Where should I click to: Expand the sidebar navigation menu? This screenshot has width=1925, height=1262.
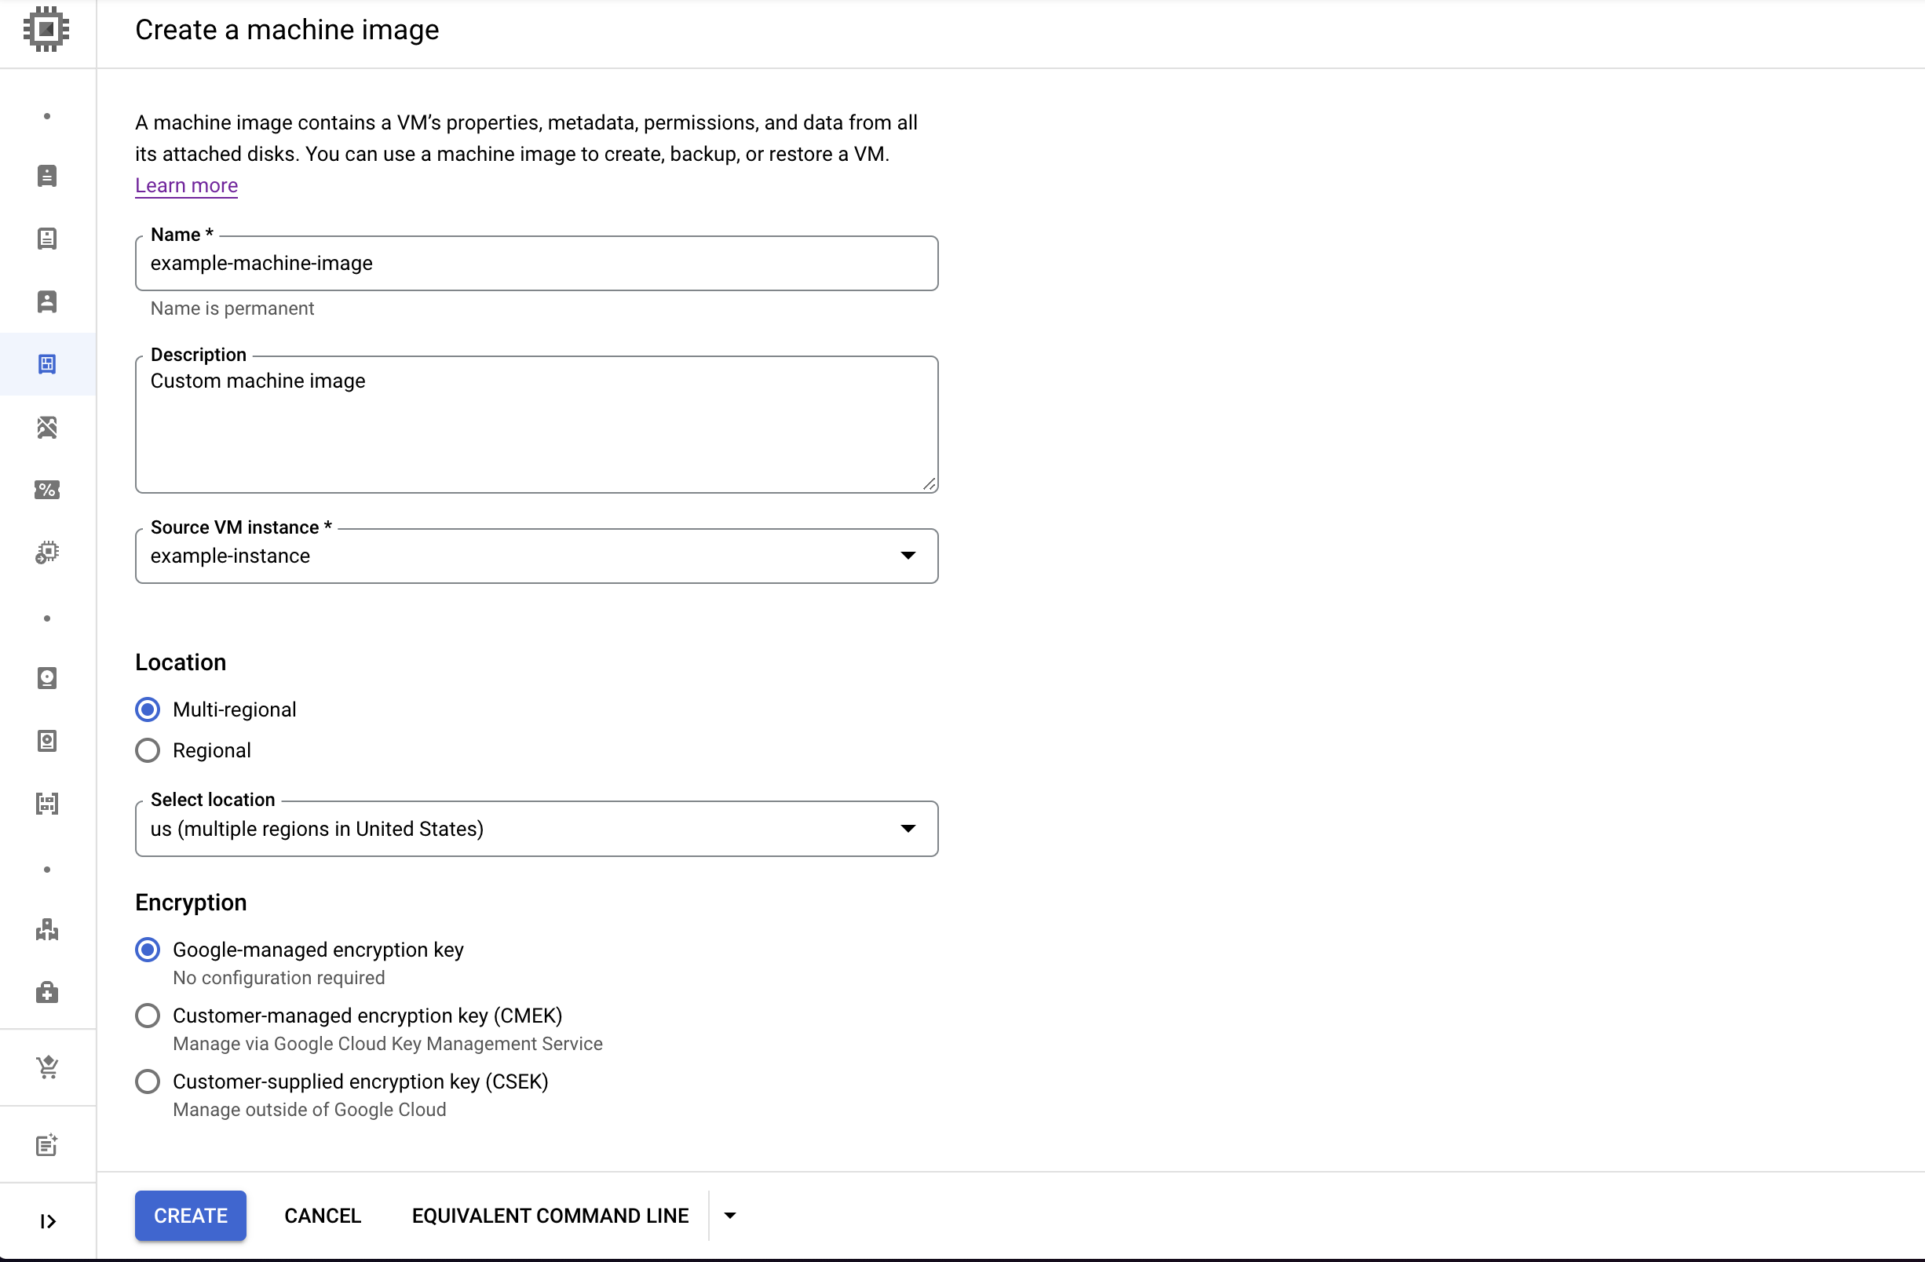pos(47,1220)
